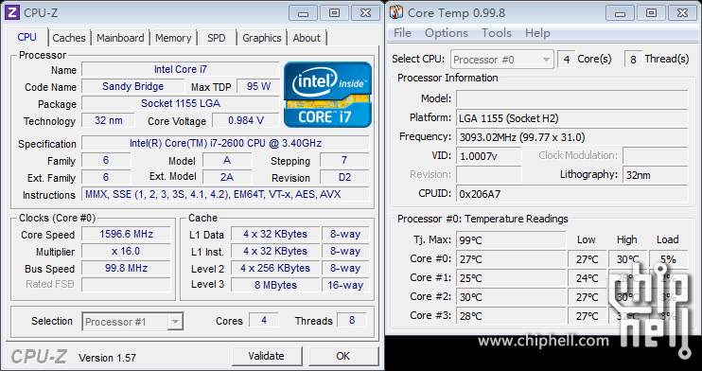Click the Frequency value 3093.02MHz

point(572,137)
